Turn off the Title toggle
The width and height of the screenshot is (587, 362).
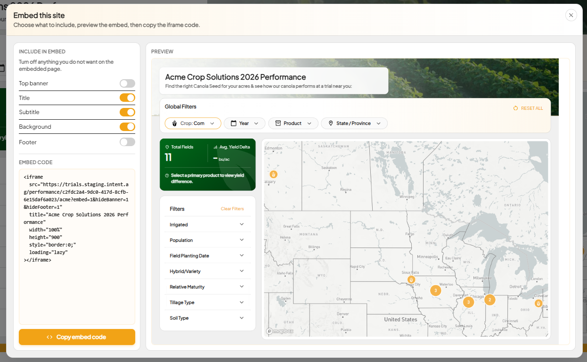point(127,98)
